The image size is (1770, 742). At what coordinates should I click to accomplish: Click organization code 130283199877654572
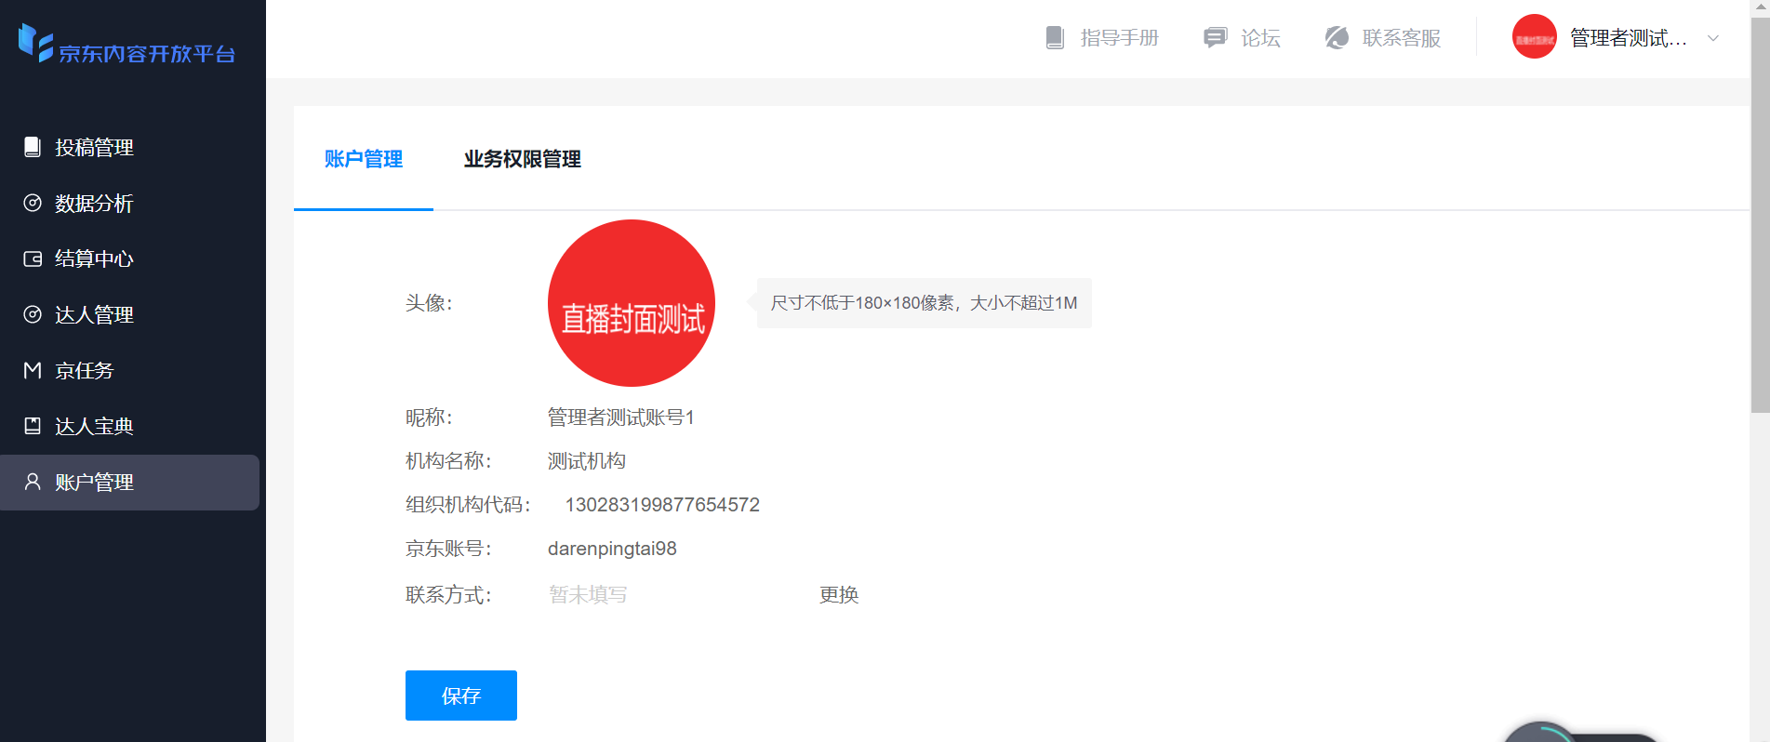pyautogui.click(x=662, y=505)
